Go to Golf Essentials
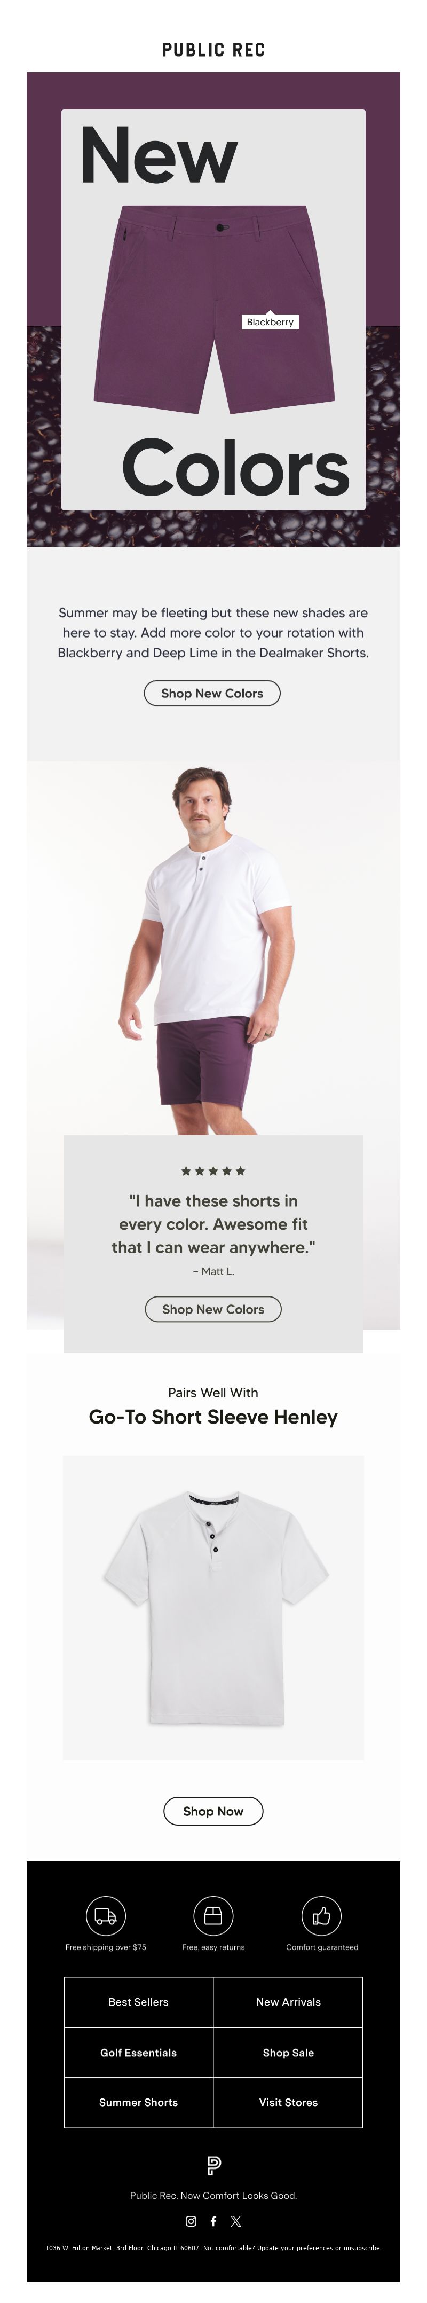 tap(138, 2053)
